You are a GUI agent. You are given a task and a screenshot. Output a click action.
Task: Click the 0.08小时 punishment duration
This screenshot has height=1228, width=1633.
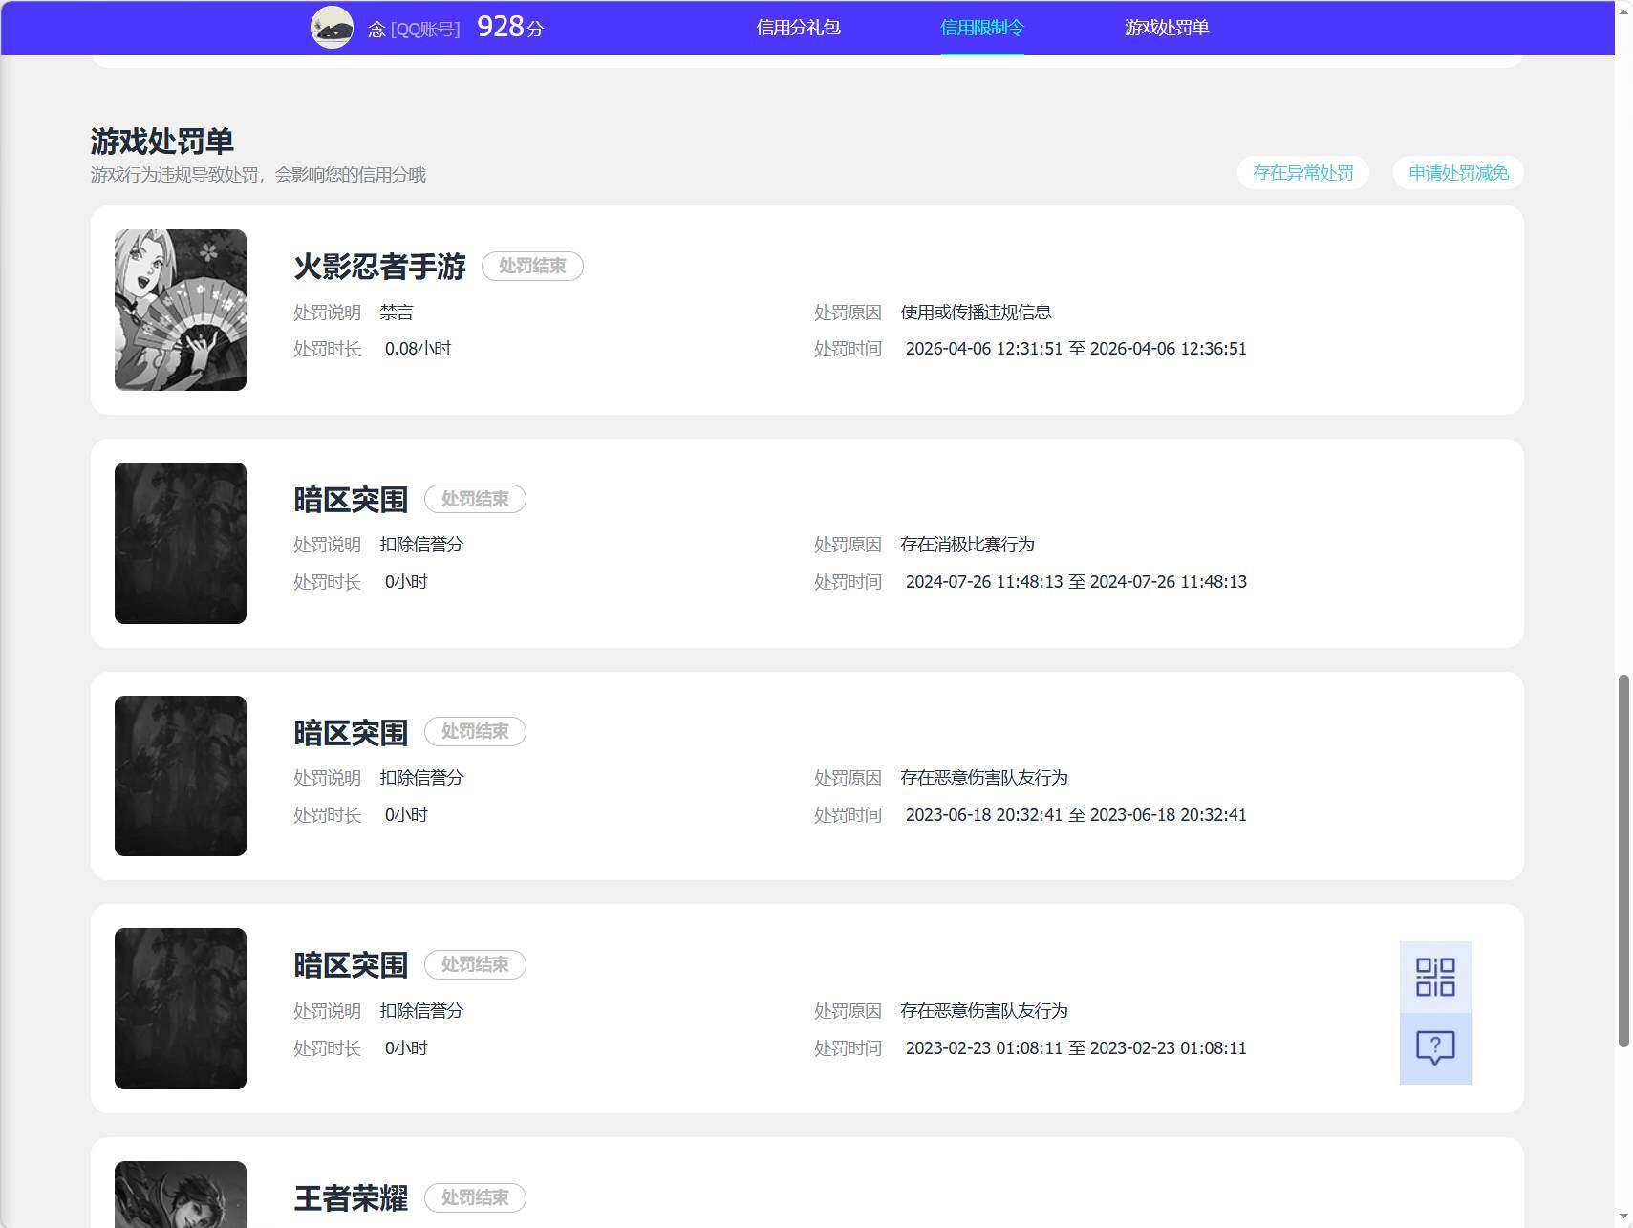[x=418, y=349]
